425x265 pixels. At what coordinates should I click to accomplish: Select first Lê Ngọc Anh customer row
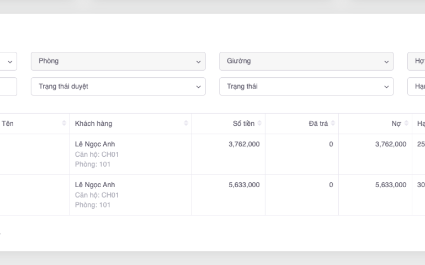[95, 145]
